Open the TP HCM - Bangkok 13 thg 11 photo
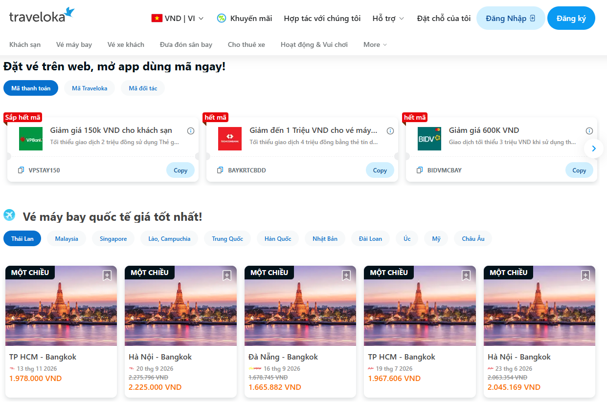The image size is (607, 403). click(61, 306)
